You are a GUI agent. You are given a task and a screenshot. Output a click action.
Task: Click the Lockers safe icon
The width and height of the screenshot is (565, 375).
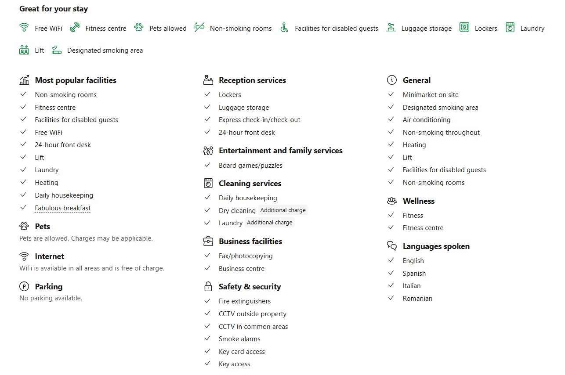coord(464,28)
